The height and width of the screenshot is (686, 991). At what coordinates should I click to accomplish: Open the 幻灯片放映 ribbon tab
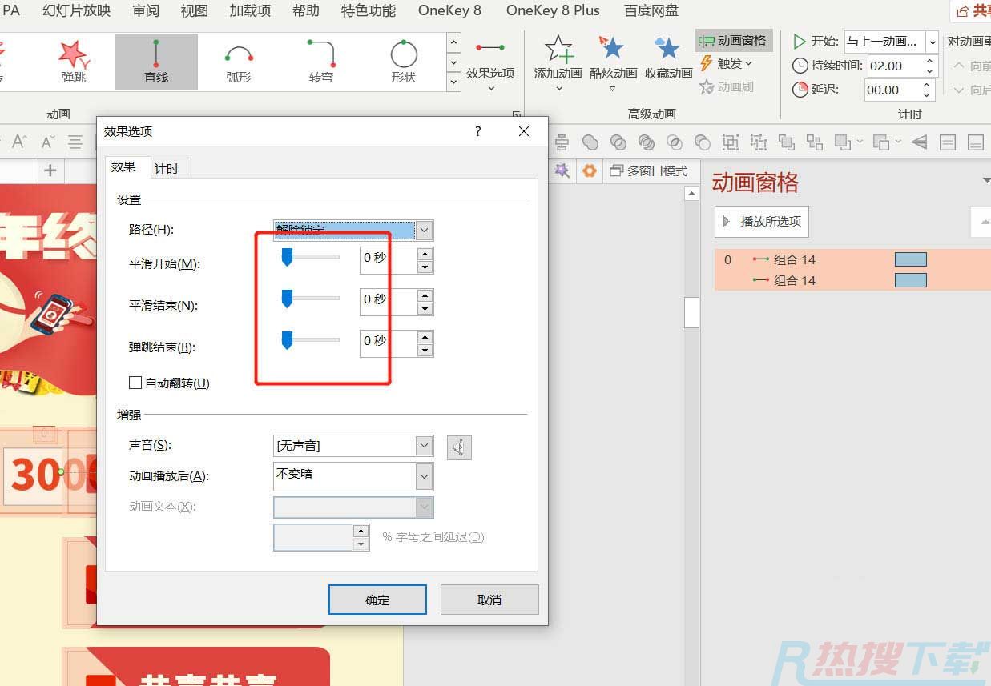coord(76,10)
